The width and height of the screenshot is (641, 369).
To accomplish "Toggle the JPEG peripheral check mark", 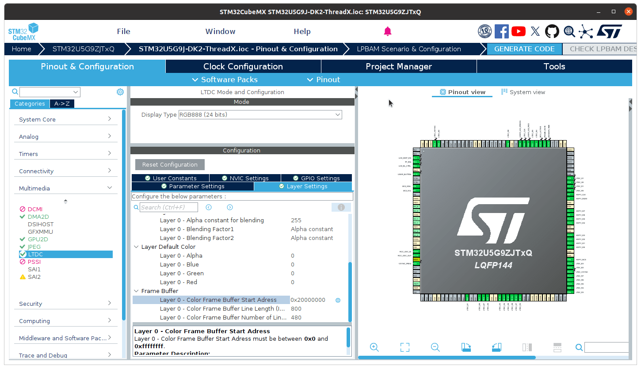I will (22, 247).
